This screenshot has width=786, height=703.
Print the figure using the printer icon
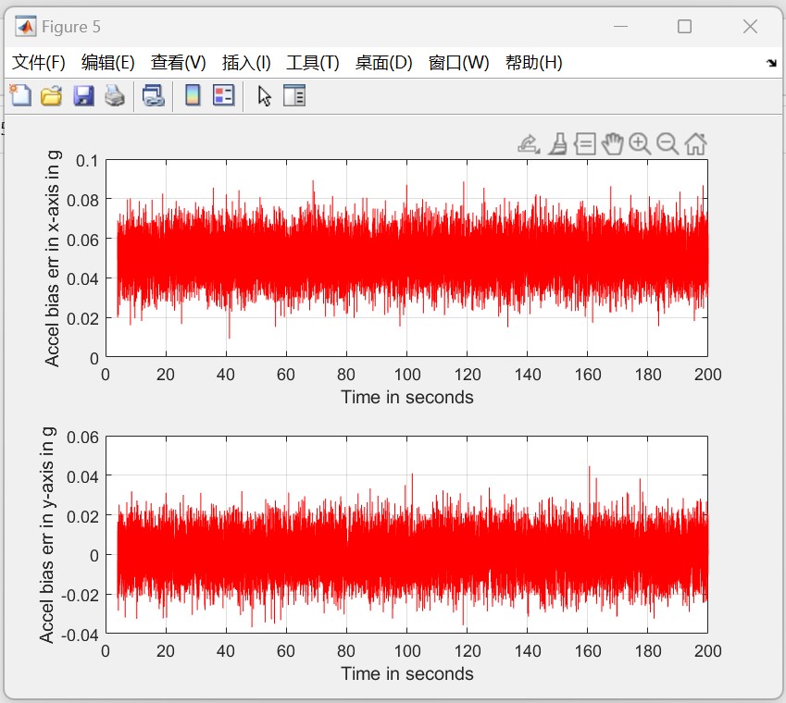[x=115, y=95]
